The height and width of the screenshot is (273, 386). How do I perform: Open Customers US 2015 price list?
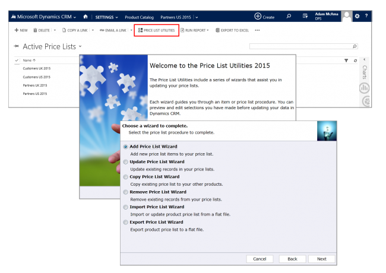click(36, 77)
